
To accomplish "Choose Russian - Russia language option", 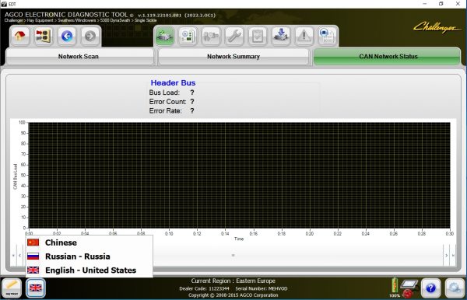I will click(x=89, y=256).
